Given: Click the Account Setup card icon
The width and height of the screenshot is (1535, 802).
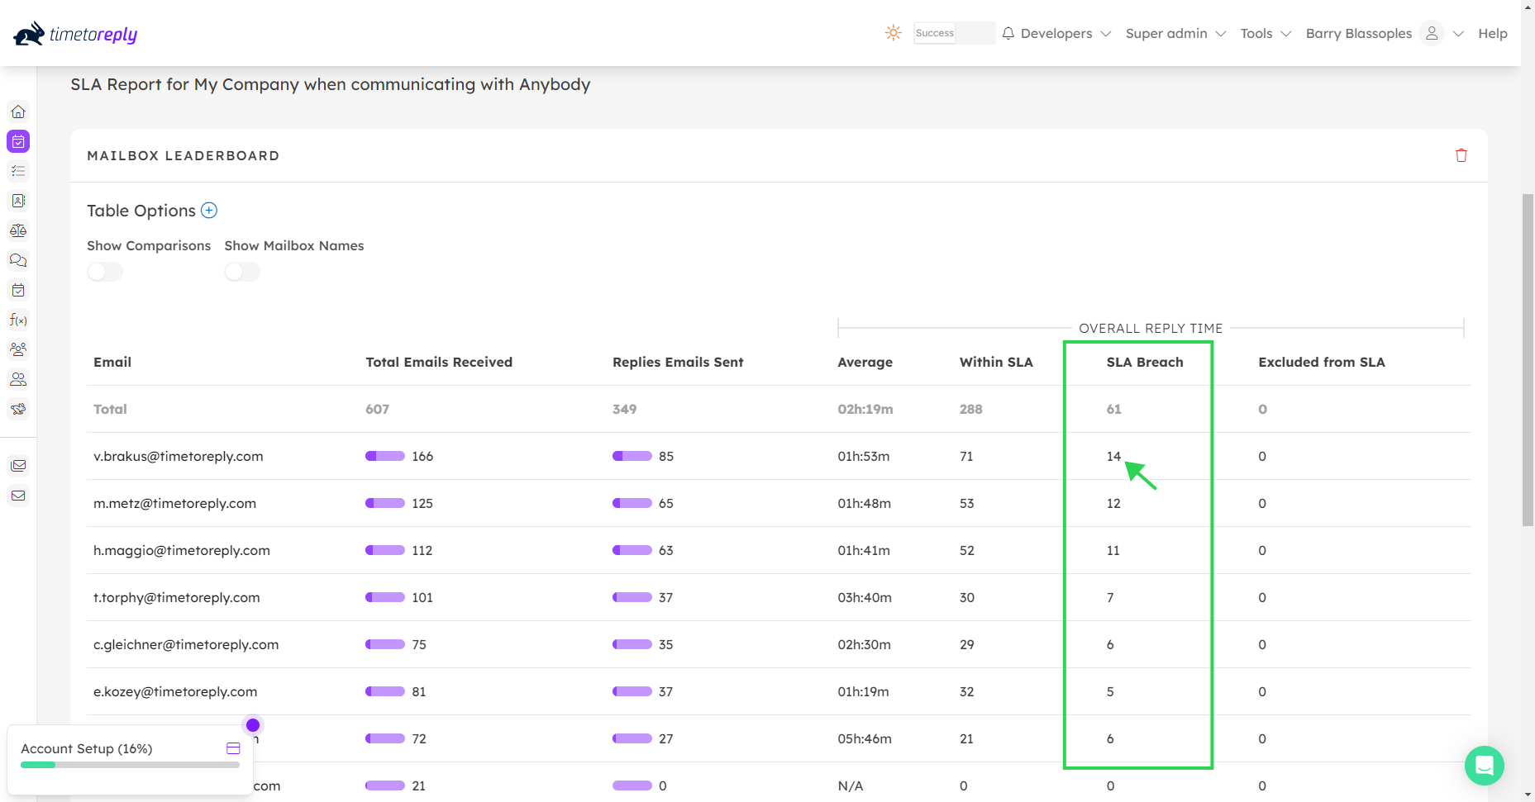Looking at the screenshot, I should (x=233, y=748).
